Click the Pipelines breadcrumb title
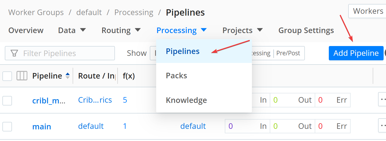The image size is (386, 141). pos(185,12)
